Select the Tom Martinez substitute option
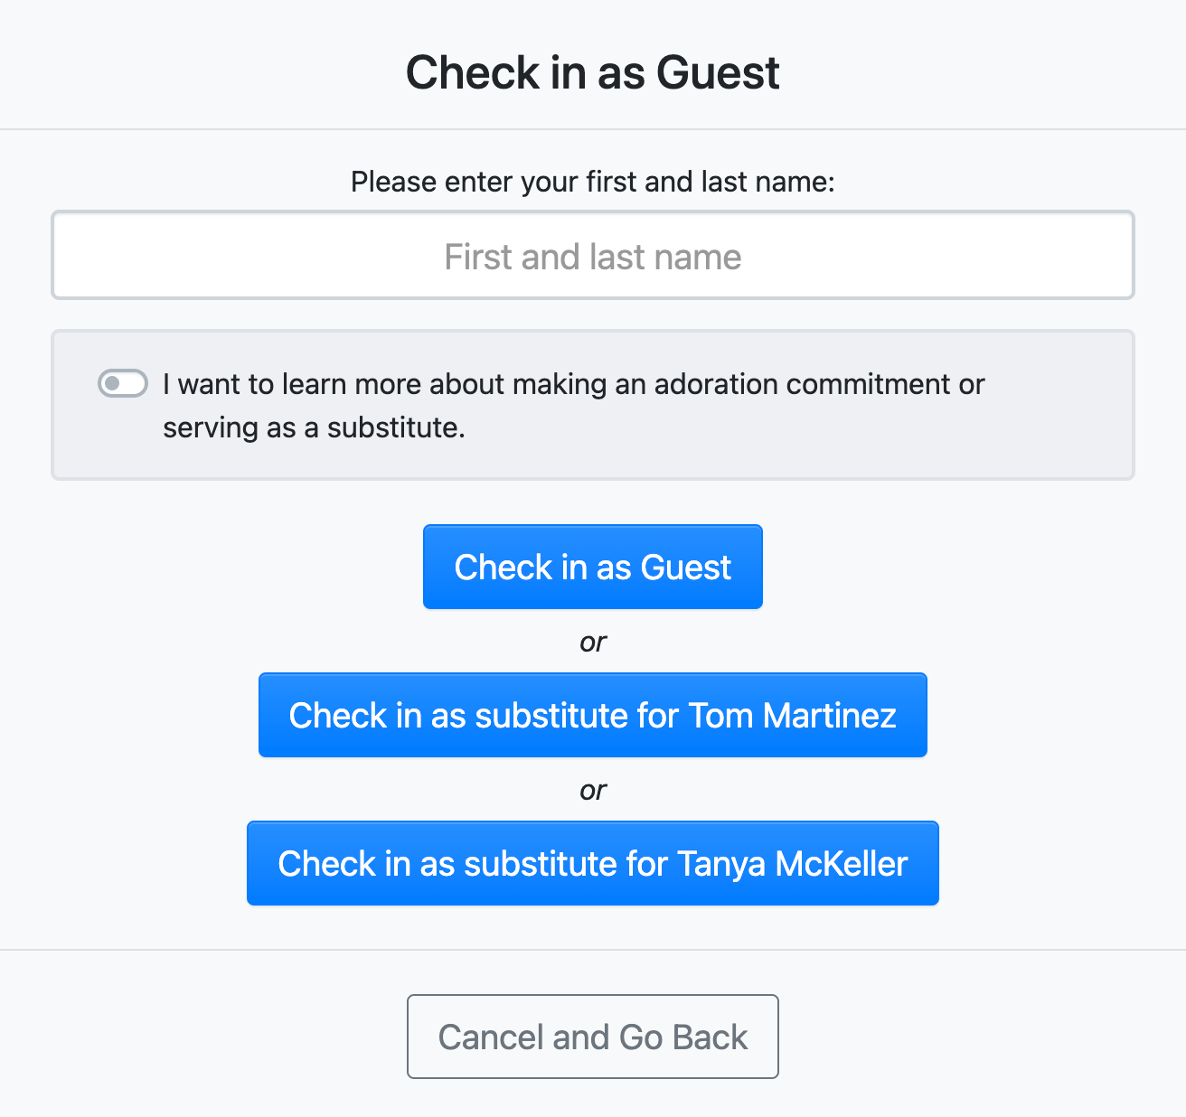The width and height of the screenshot is (1186, 1117). (592, 715)
